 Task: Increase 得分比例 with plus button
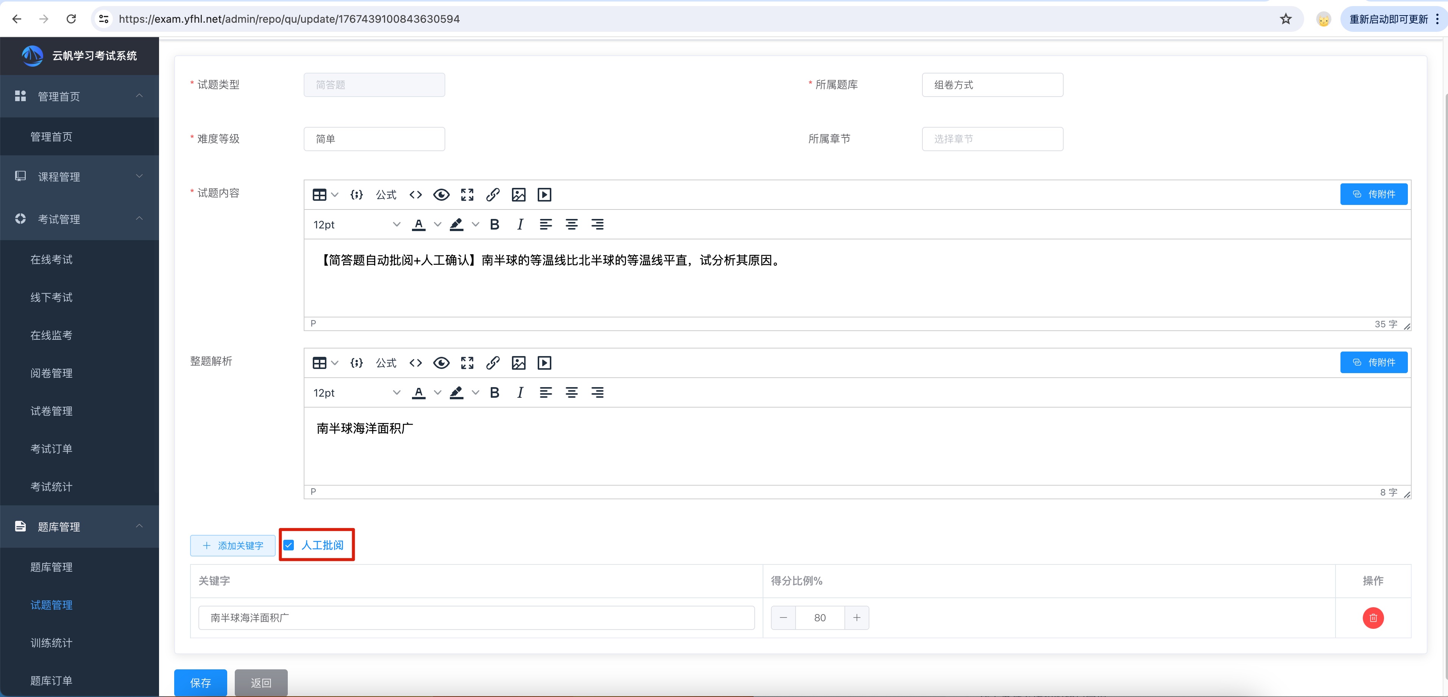coord(857,618)
